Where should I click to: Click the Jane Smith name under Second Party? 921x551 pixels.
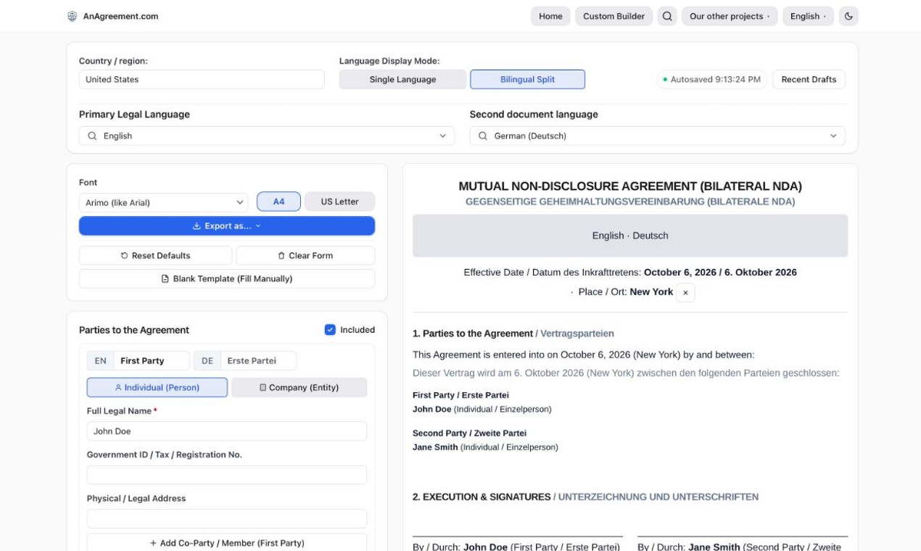coord(435,447)
